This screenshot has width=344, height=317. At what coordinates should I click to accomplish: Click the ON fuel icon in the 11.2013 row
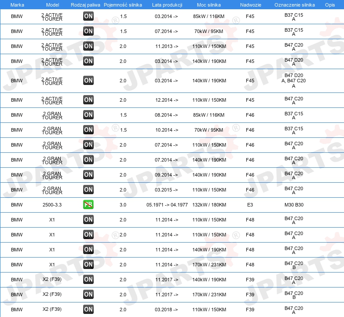(x=88, y=46)
